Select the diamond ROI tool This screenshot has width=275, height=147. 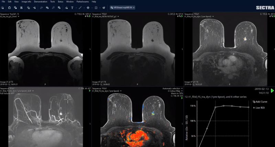tap(88, 8)
